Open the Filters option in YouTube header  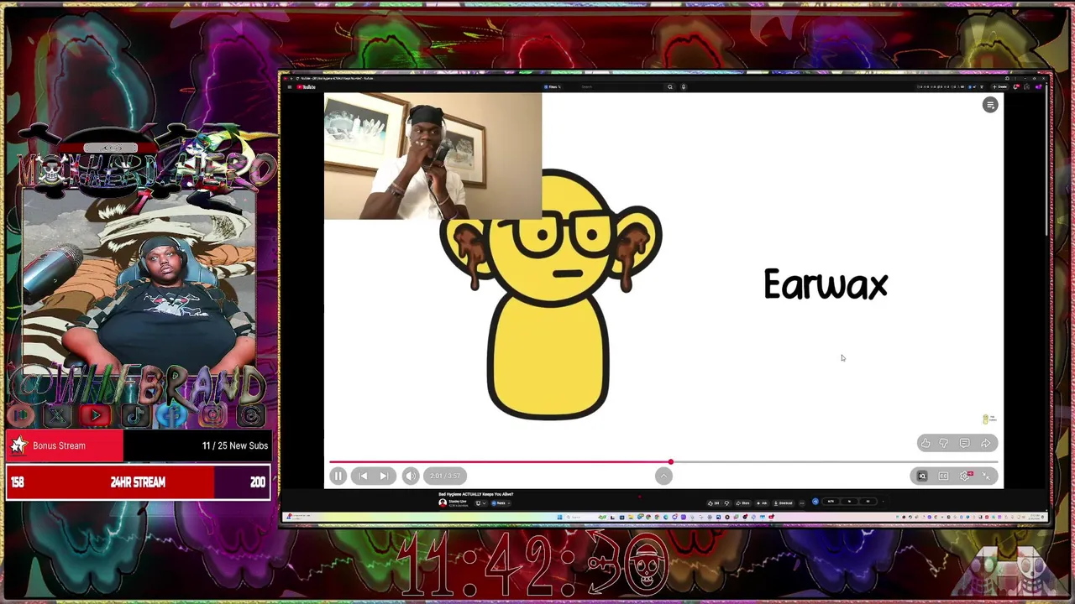coord(553,86)
